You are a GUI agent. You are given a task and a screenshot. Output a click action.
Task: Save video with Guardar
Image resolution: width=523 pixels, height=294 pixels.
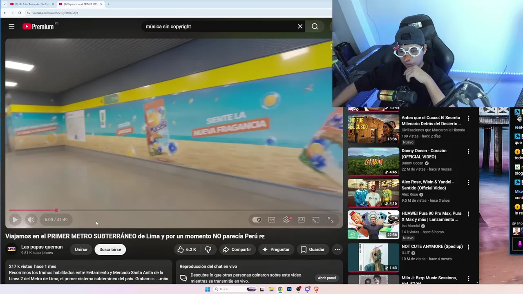point(313,249)
